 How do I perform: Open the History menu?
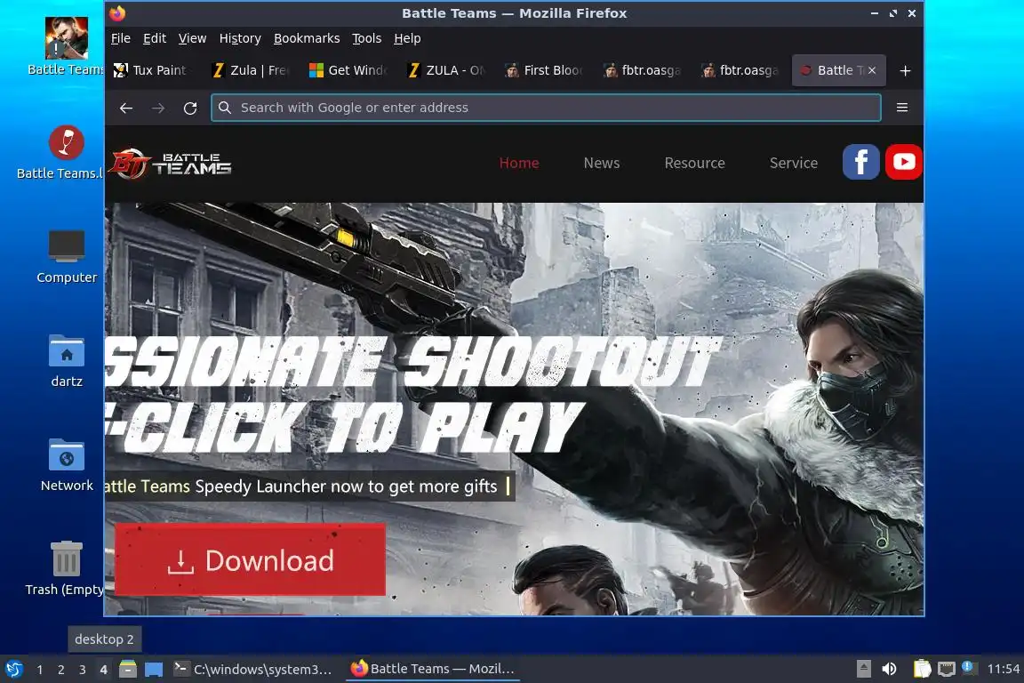(x=240, y=38)
